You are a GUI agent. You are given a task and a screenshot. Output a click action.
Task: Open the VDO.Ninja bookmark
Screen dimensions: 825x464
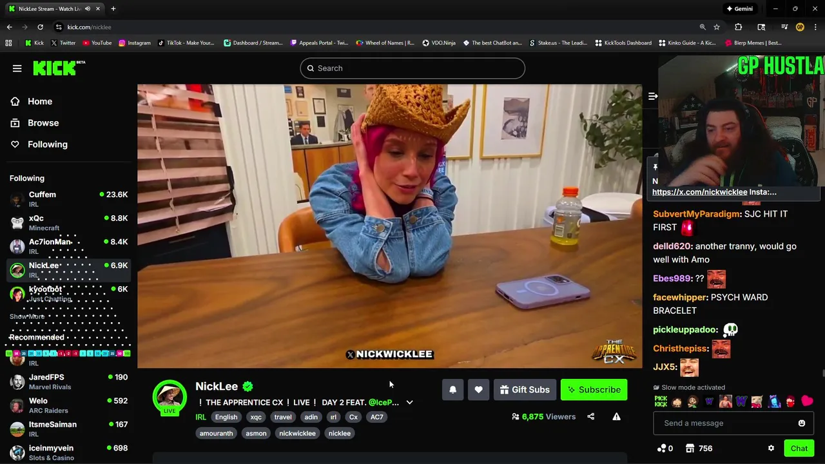pyautogui.click(x=439, y=43)
